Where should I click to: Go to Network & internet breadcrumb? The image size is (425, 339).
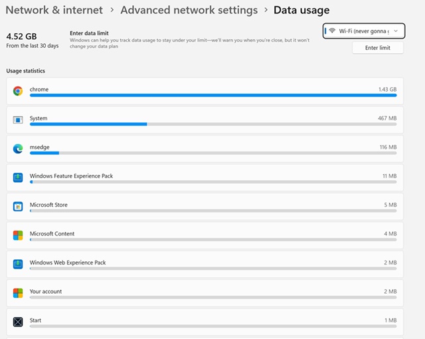(54, 10)
